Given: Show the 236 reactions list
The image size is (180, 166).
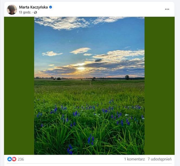Looking at the screenshot, I should tap(21, 159).
